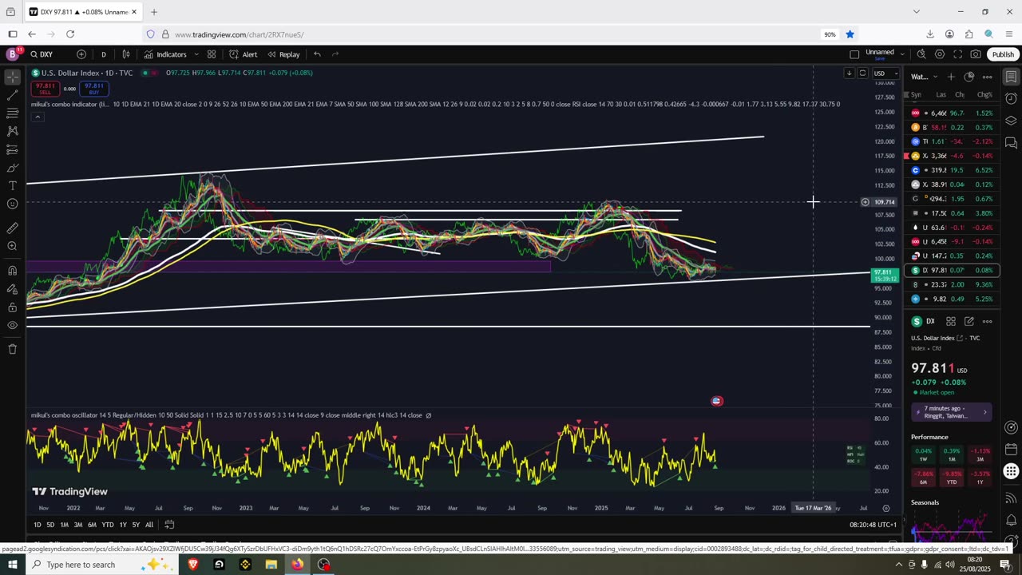Open the go to date calendar icon
This screenshot has height=575, width=1022.
[x=170, y=525]
